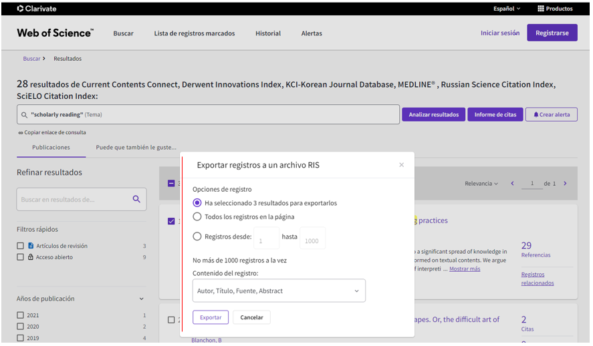Click the 'Registros desde' start number field

(267, 238)
